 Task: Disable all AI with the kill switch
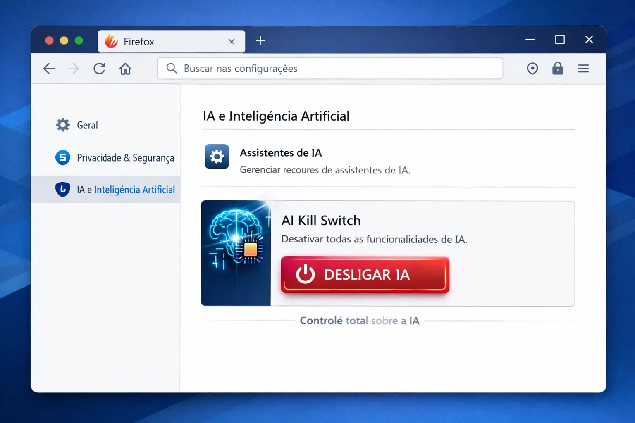click(x=364, y=275)
